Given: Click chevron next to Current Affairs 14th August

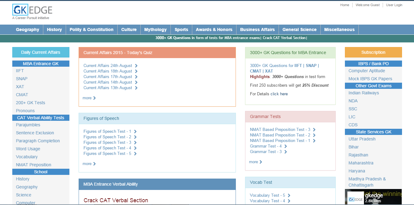Looking at the screenshot, I should coord(136,82).
